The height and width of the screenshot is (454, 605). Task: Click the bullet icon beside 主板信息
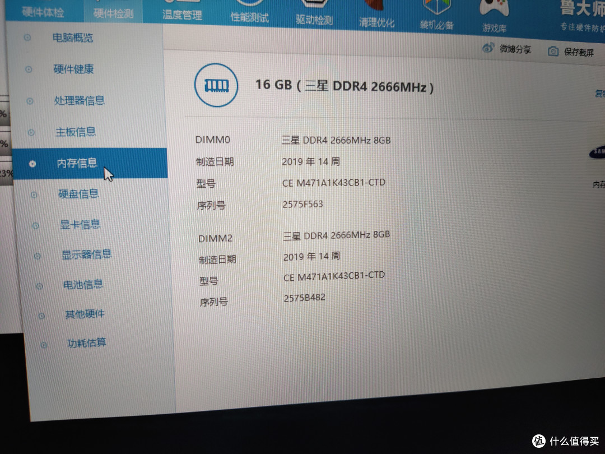31,133
